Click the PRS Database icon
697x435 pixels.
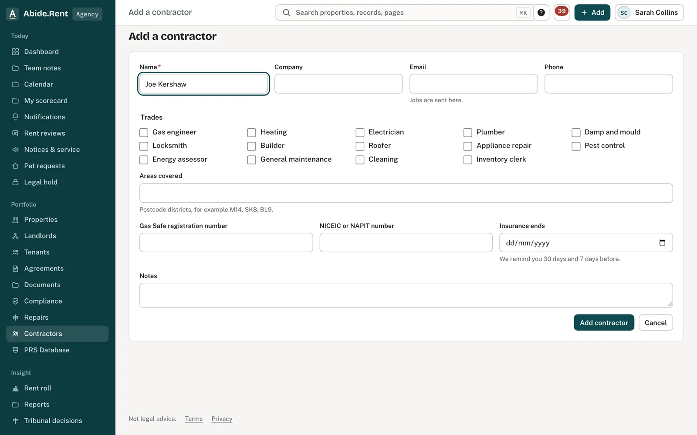[x=15, y=350]
